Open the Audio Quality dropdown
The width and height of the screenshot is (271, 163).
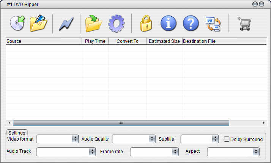point(152,139)
